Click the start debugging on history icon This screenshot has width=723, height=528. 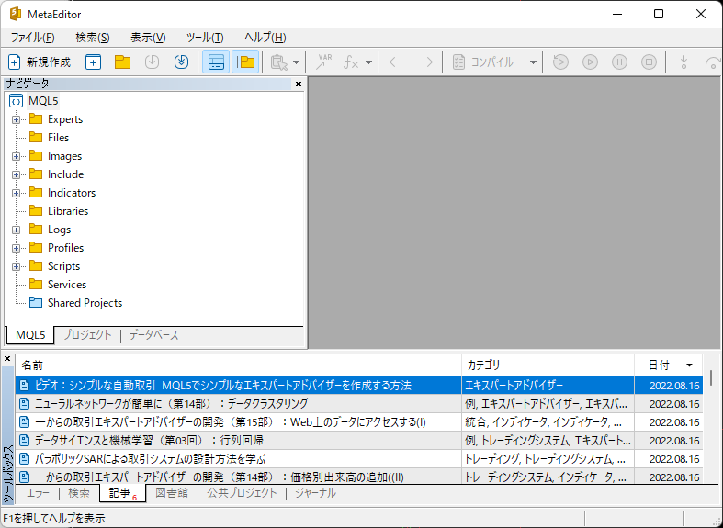pyautogui.click(x=560, y=62)
